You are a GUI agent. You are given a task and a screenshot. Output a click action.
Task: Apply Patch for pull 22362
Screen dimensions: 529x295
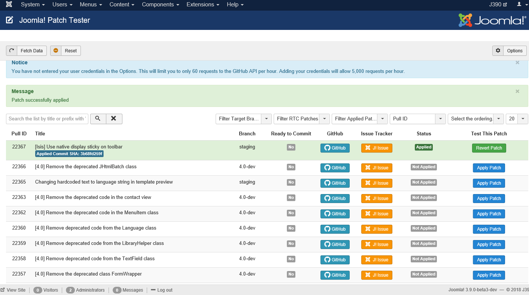point(489,214)
